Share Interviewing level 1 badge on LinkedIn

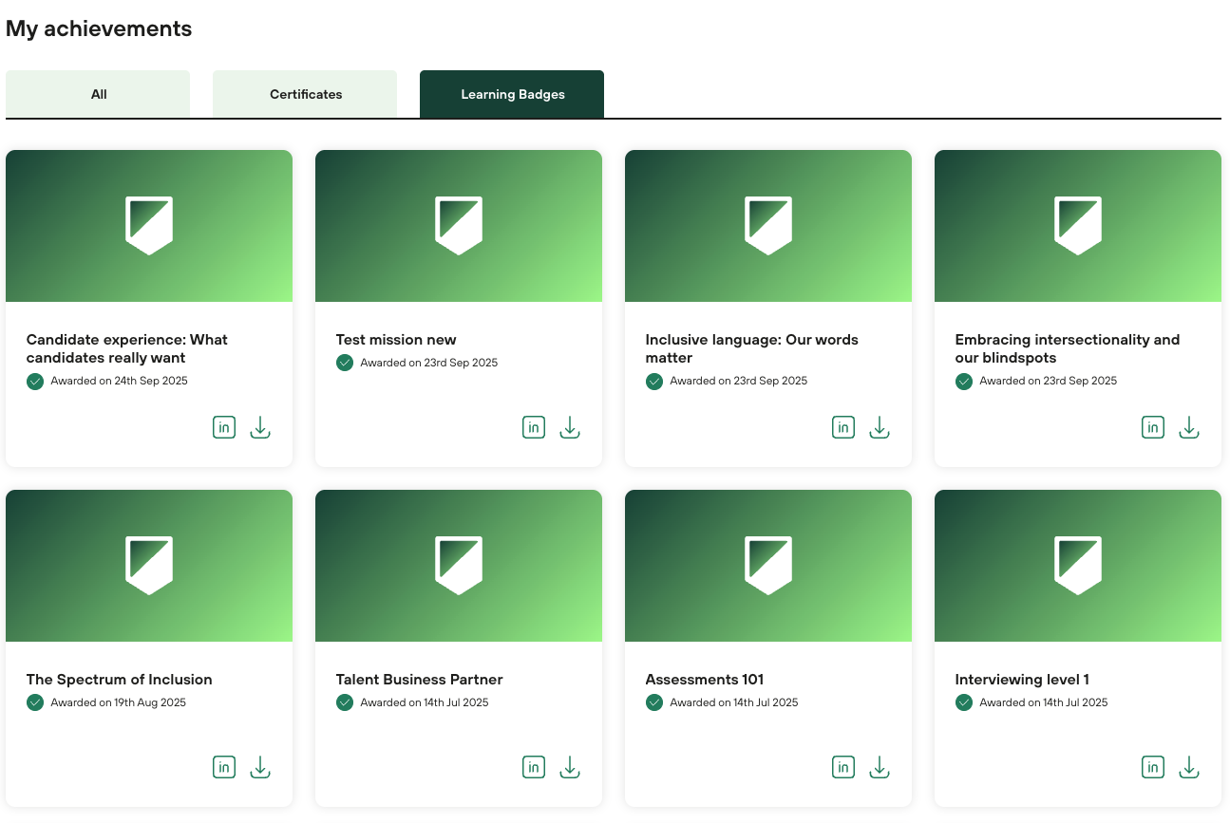coord(1153,768)
